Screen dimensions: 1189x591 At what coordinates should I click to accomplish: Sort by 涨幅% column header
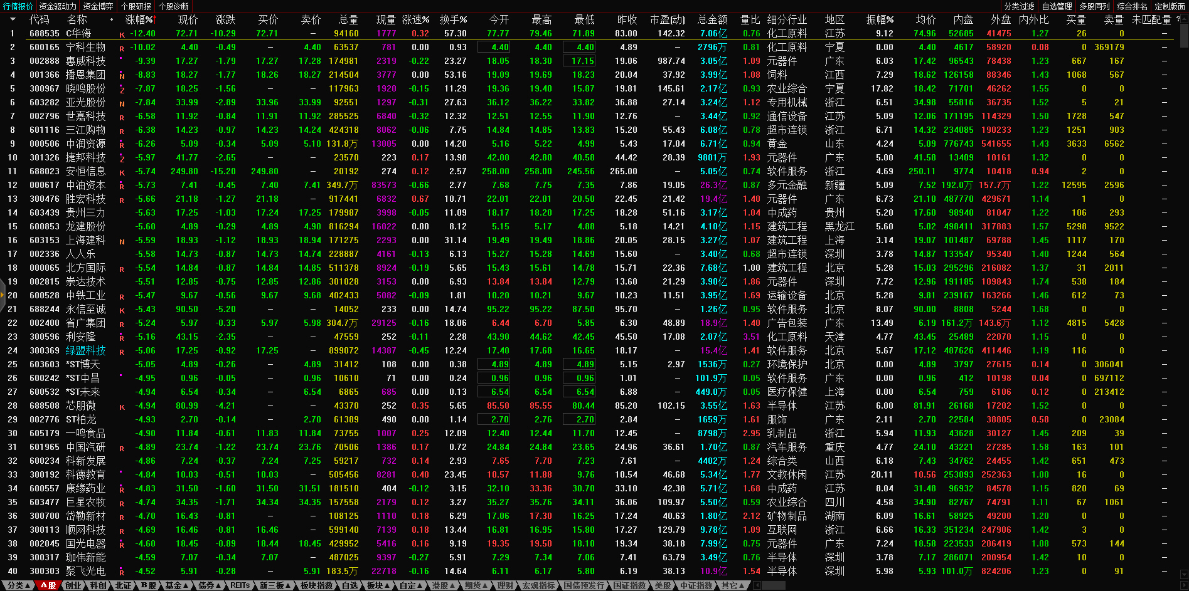coord(139,20)
